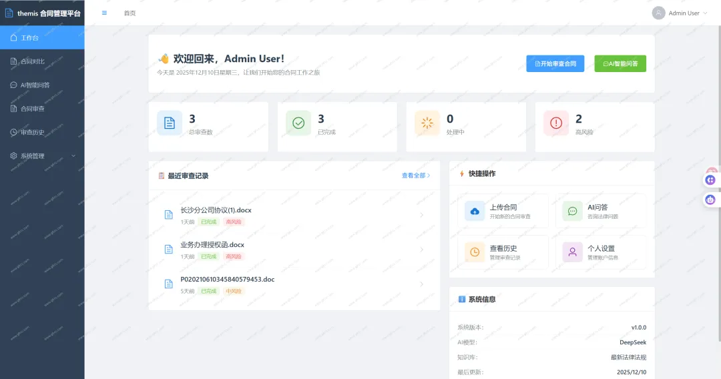Click the blue 开始审查合同 button

pyautogui.click(x=555, y=63)
